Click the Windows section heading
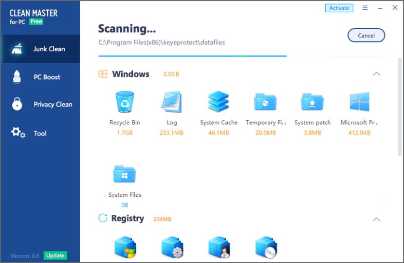Viewport: 404px width, 263px height. [131, 74]
